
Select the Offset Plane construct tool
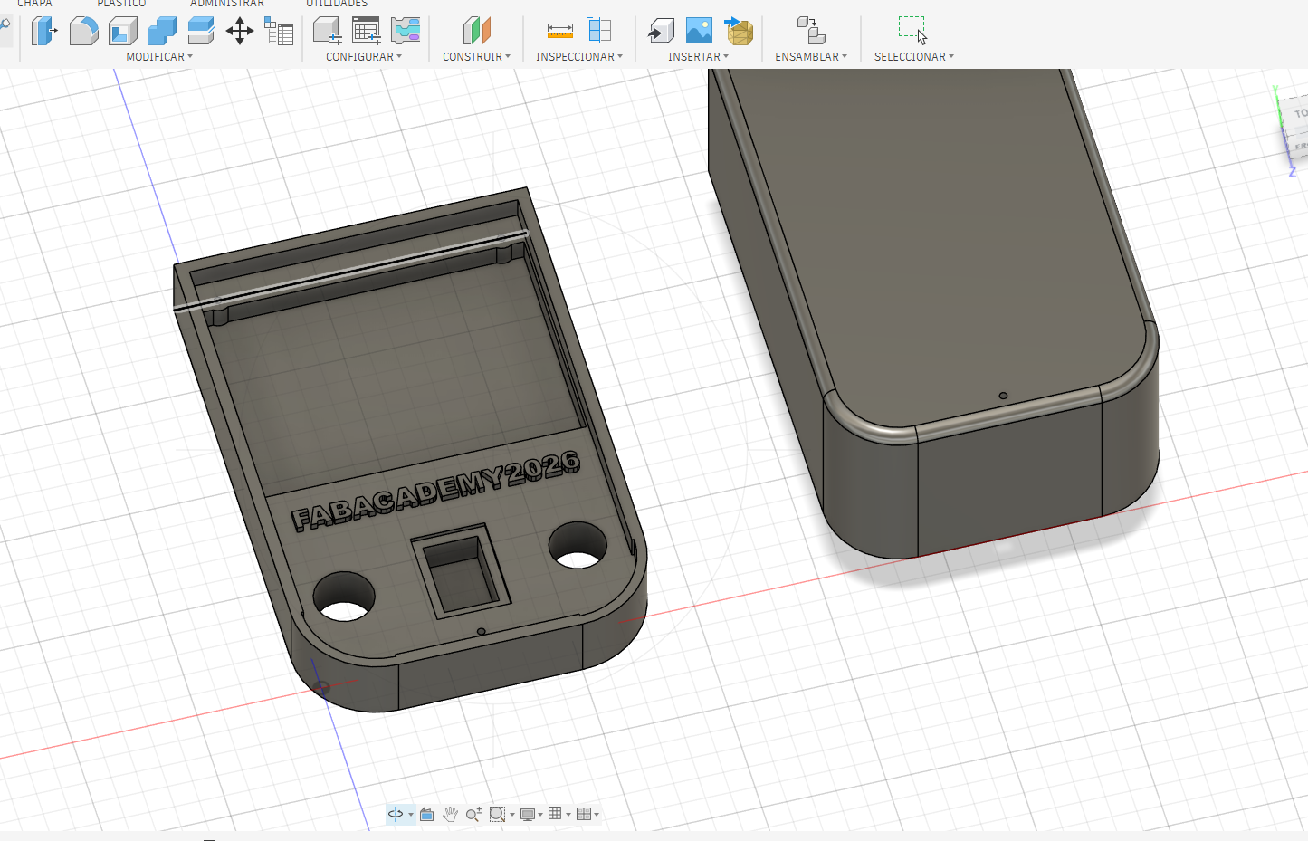click(x=476, y=31)
